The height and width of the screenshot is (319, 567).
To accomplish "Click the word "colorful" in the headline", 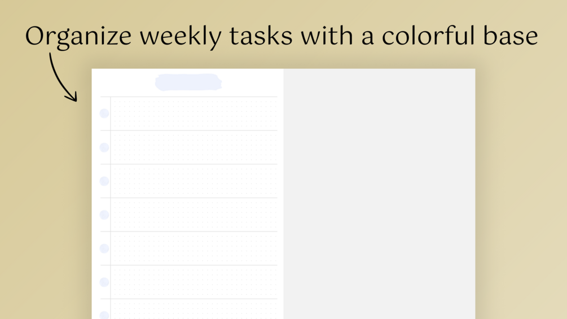I will 428,36.
